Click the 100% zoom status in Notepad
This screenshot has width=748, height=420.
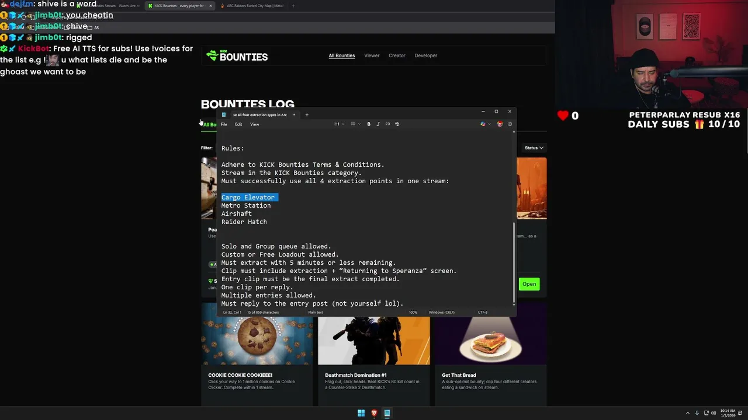point(413,313)
